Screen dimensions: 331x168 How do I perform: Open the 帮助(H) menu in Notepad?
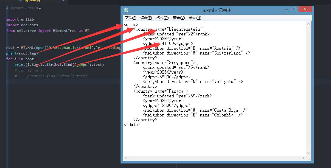[195, 18]
